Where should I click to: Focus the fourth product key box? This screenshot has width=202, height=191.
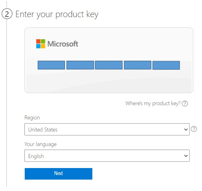(138, 65)
